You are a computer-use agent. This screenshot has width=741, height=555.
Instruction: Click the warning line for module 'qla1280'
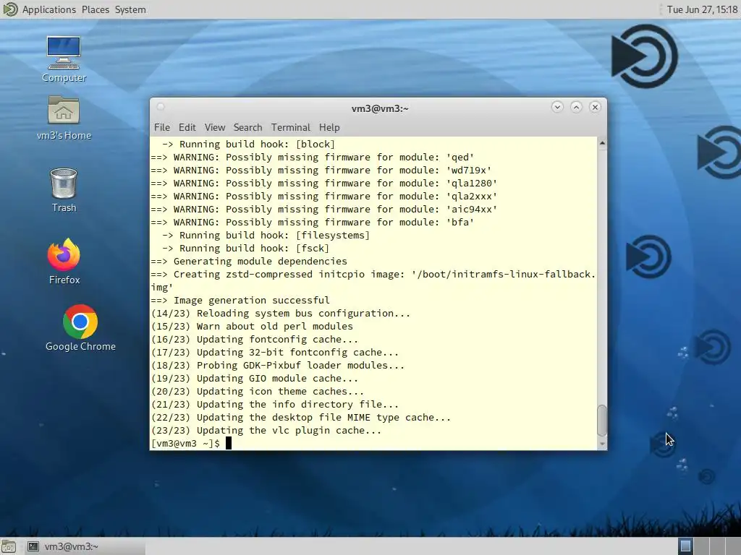[x=323, y=183]
